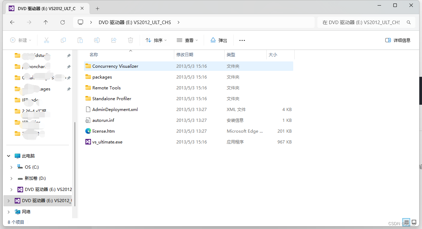Open the three-dot See more menu

(x=242, y=40)
